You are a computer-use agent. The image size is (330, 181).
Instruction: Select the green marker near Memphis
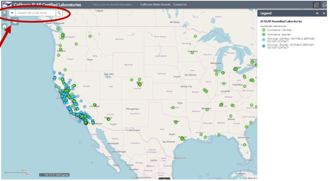point(207,110)
